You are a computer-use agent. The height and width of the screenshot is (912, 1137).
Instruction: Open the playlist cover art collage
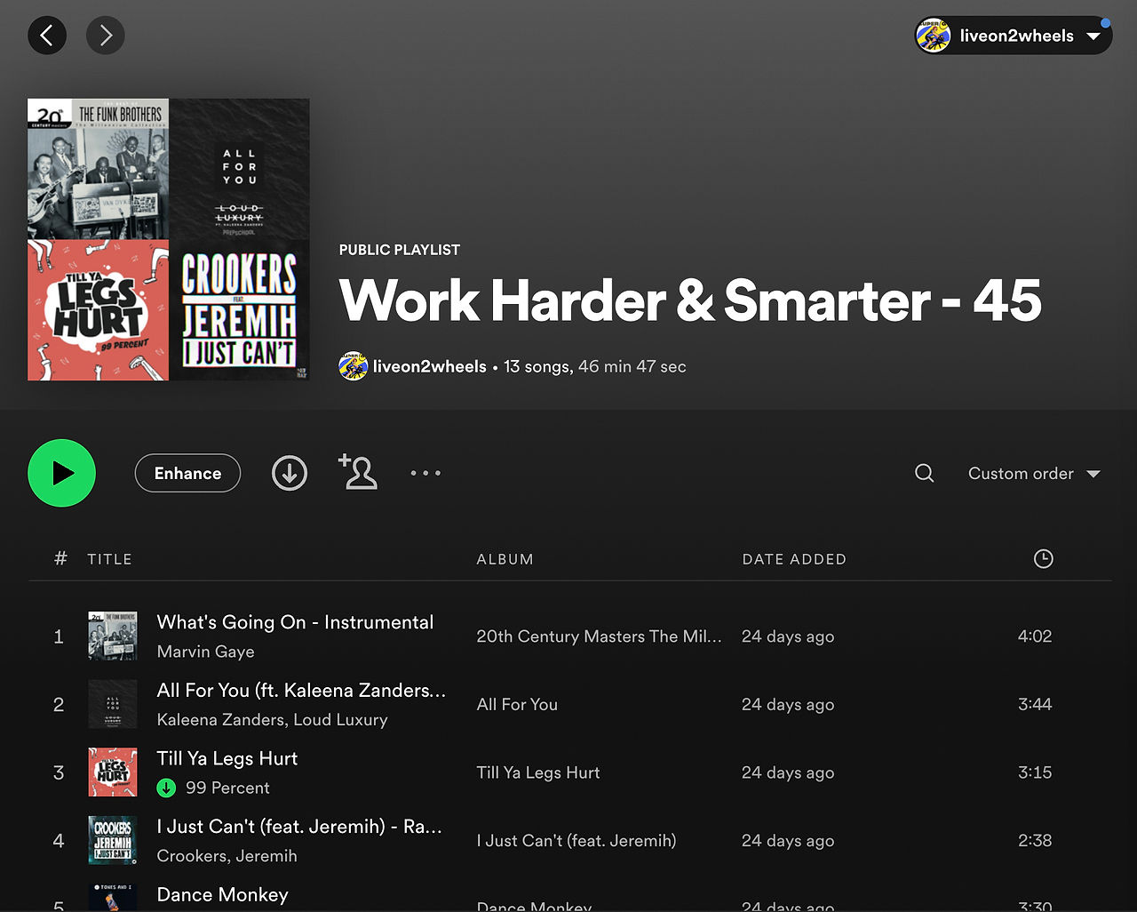(x=169, y=239)
